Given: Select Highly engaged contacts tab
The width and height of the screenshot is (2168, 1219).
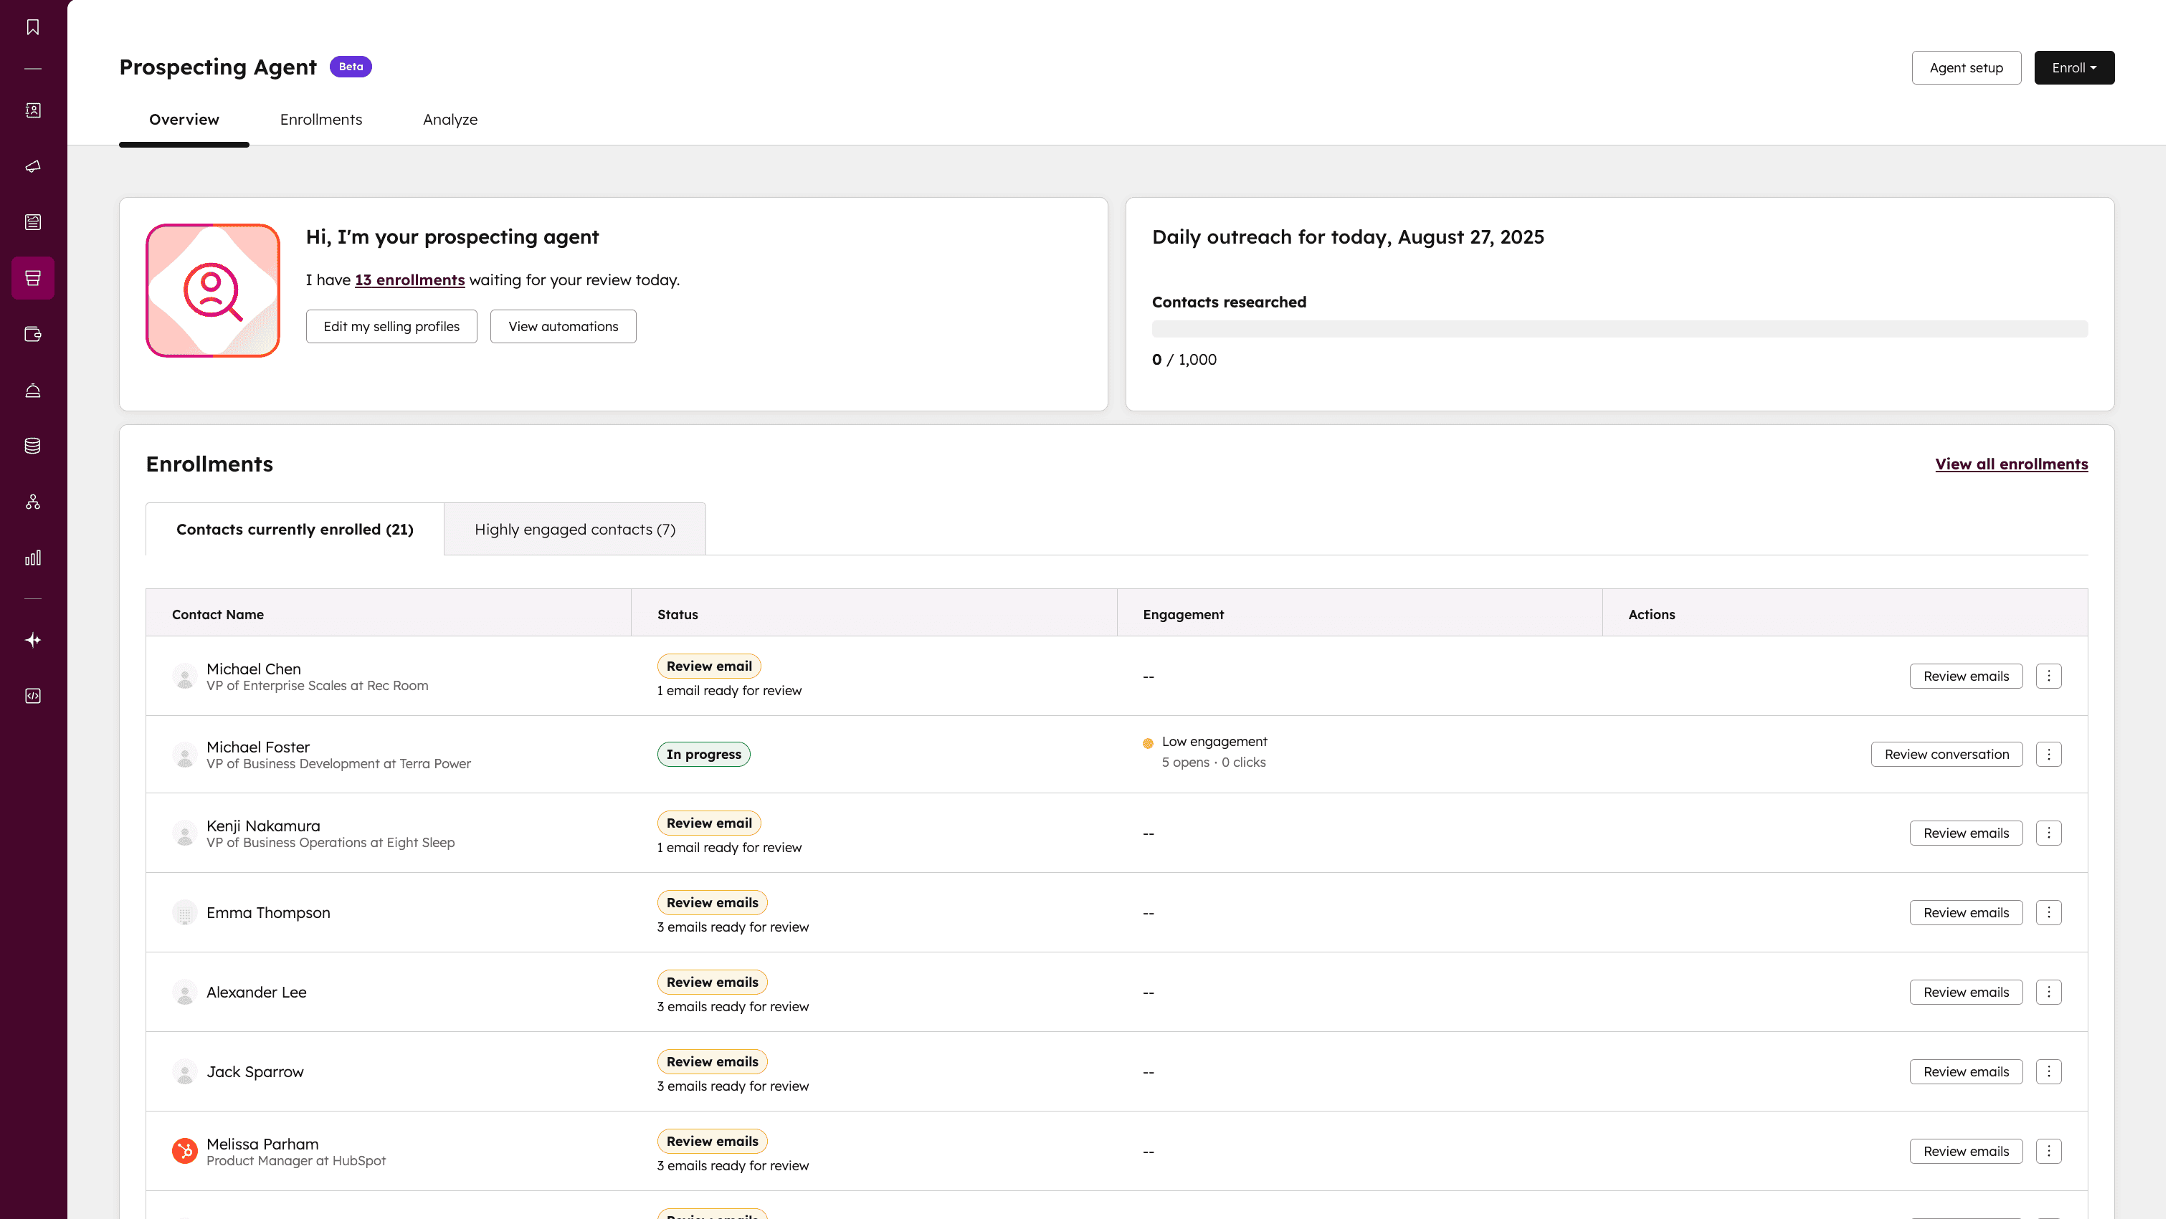Looking at the screenshot, I should pos(575,529).
